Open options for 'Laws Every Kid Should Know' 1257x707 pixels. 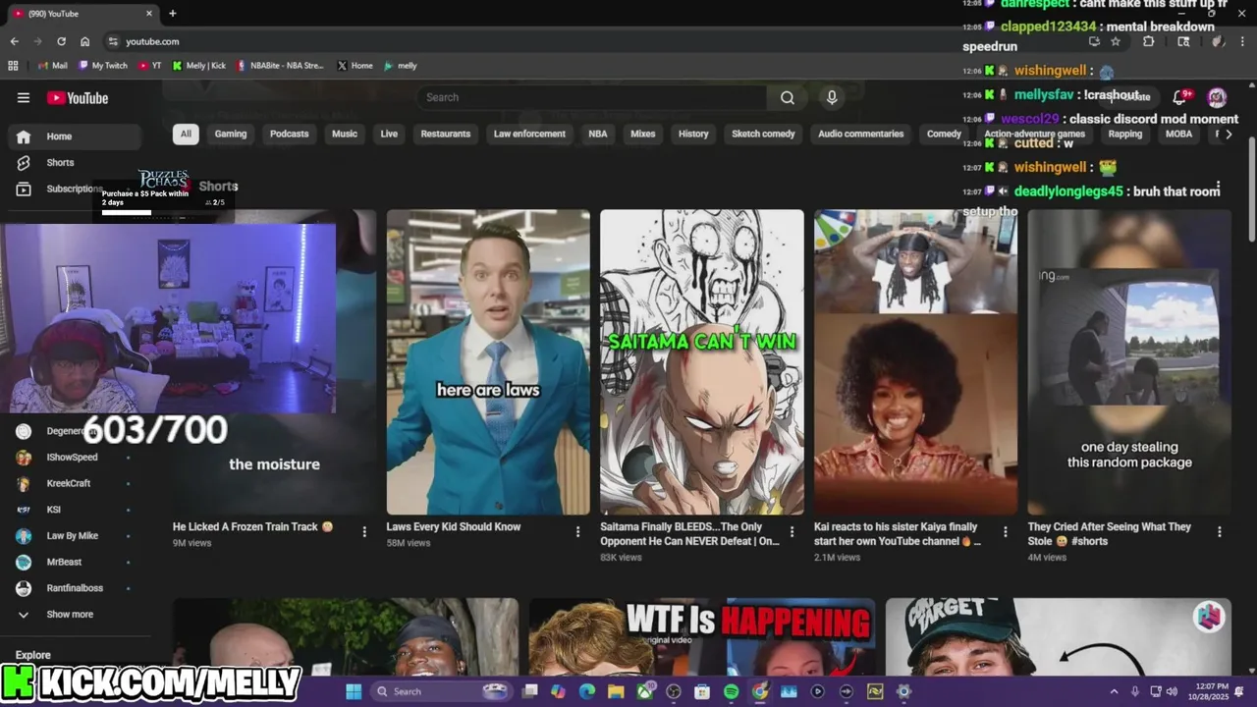click(x=577, y=531)
